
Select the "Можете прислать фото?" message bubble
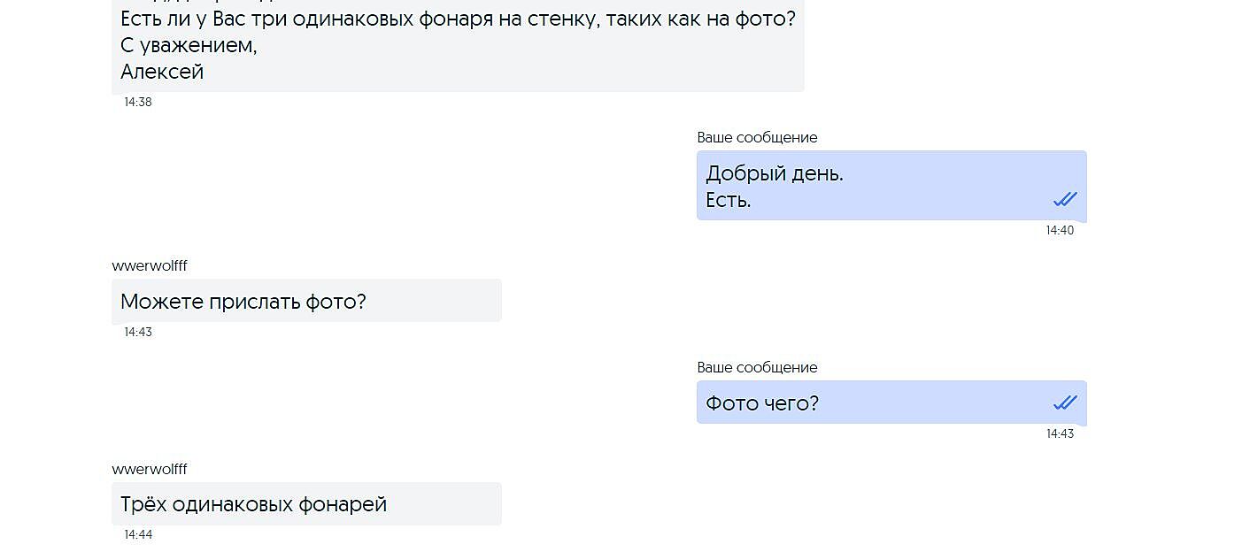coord(306,301)
